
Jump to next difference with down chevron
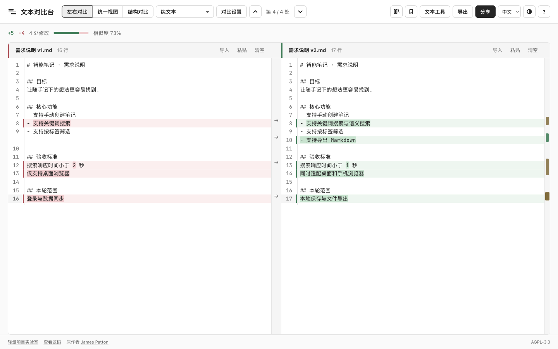[300, 12]
